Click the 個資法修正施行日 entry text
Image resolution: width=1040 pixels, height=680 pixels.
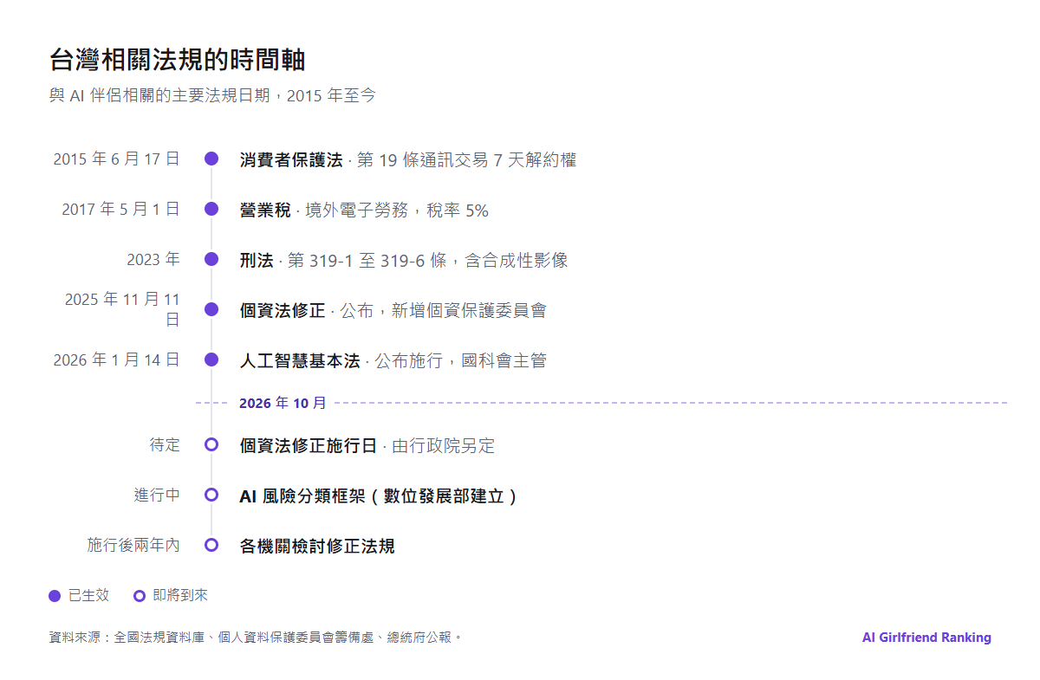point(367,446)
